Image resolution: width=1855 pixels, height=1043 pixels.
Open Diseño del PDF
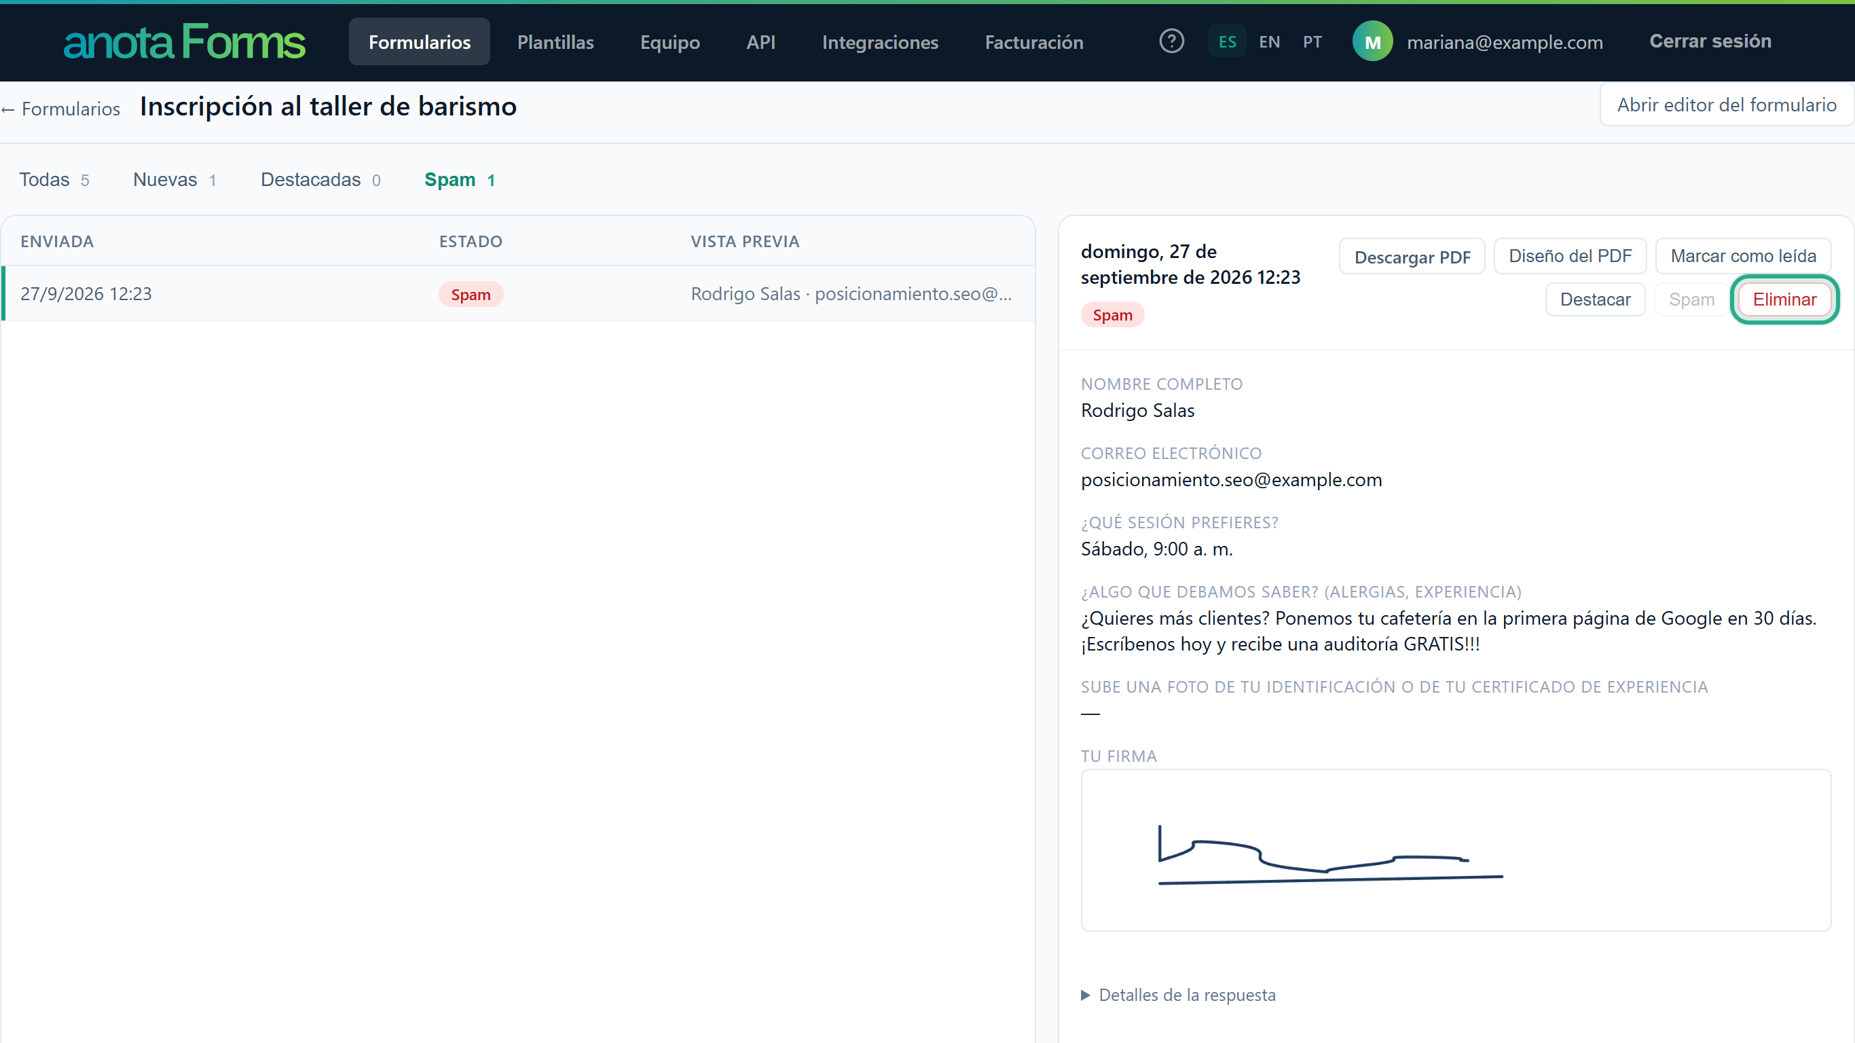tap(1570, 257)
